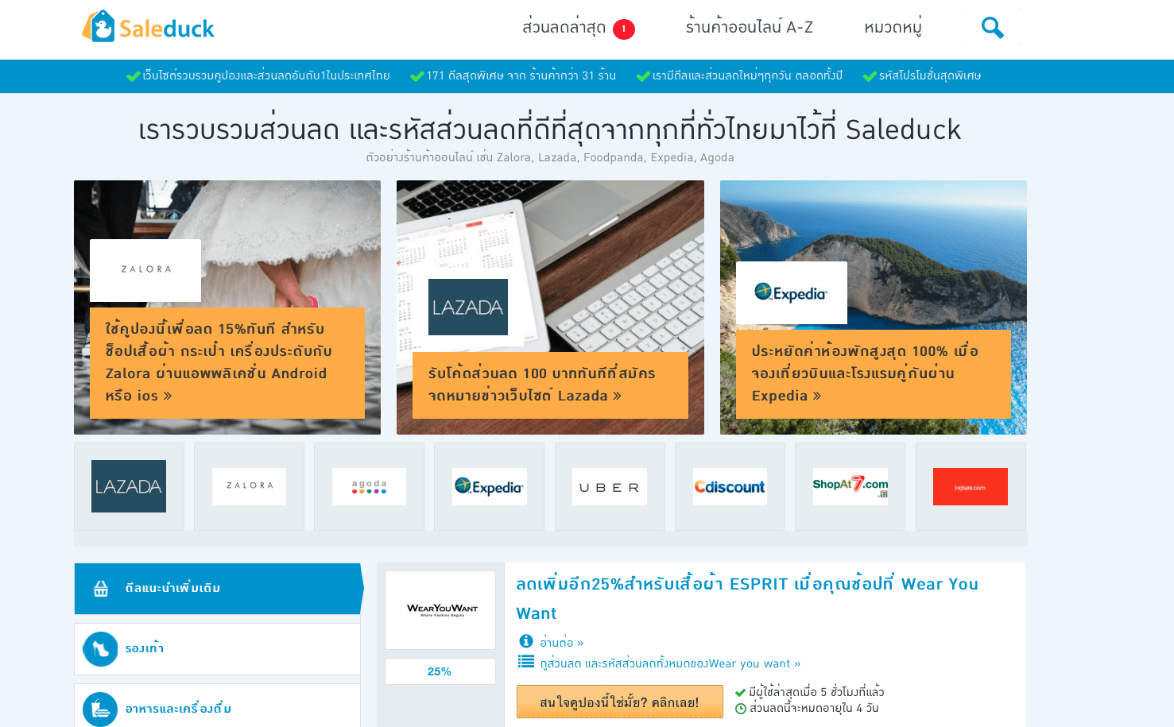Select the ShopAt7.com store tile

(x=850, y=486)
